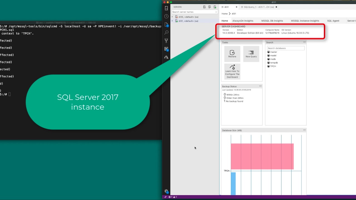Open the AlwaysOn Insights tab
Viewport: 356px width, 200px height.
tap(243, 21)
